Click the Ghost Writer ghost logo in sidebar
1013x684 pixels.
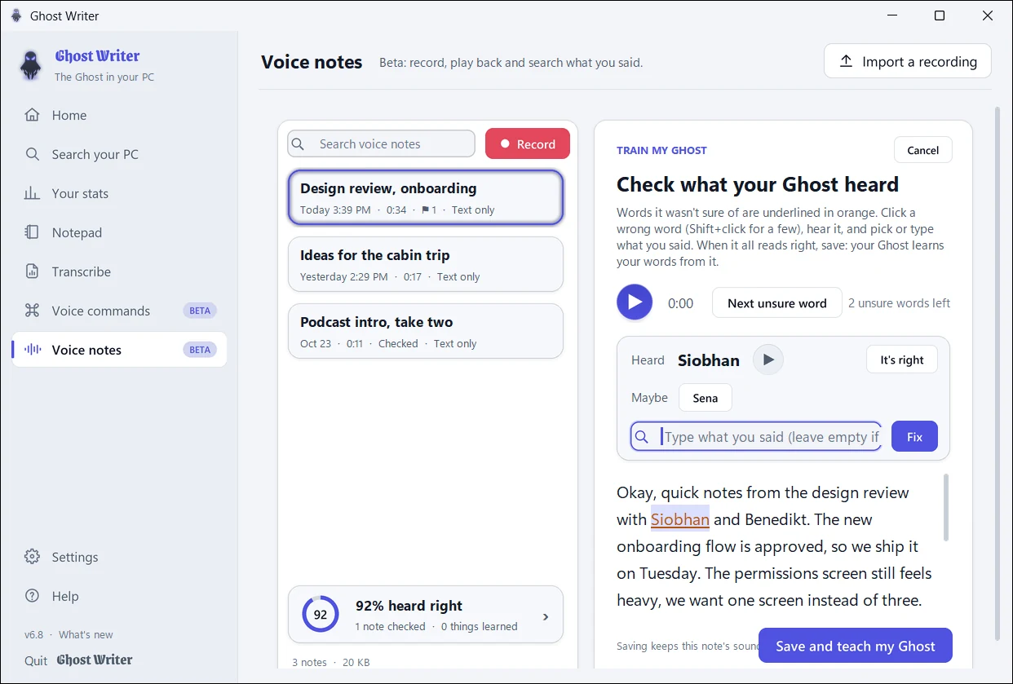pos(31,65)
